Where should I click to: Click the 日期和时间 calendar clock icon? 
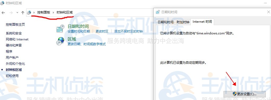coord(60,29)
